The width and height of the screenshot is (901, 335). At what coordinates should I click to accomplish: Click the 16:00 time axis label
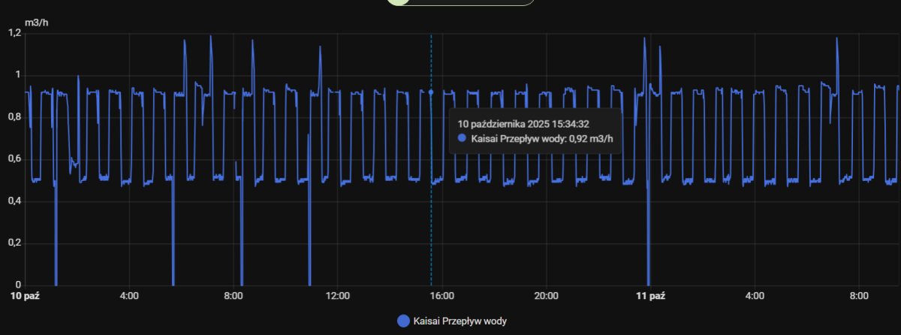click(441, 296)
